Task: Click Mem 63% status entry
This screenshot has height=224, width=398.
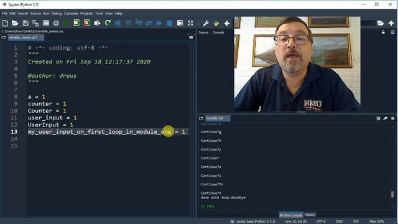Action: click(x=377, y=222)
